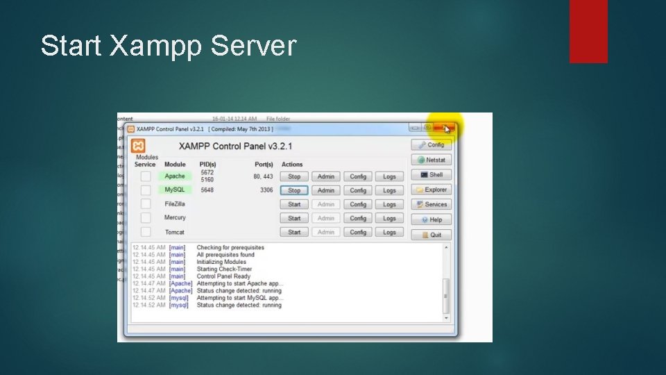The height and width of the screenshot is (375, 666).
Task: Open Mercury Logs menu
Action: tap(389, 218)
